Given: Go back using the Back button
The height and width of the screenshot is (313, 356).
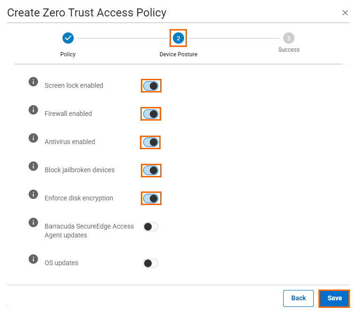Looking at the screenshot, I should click(x=298, y=298).
